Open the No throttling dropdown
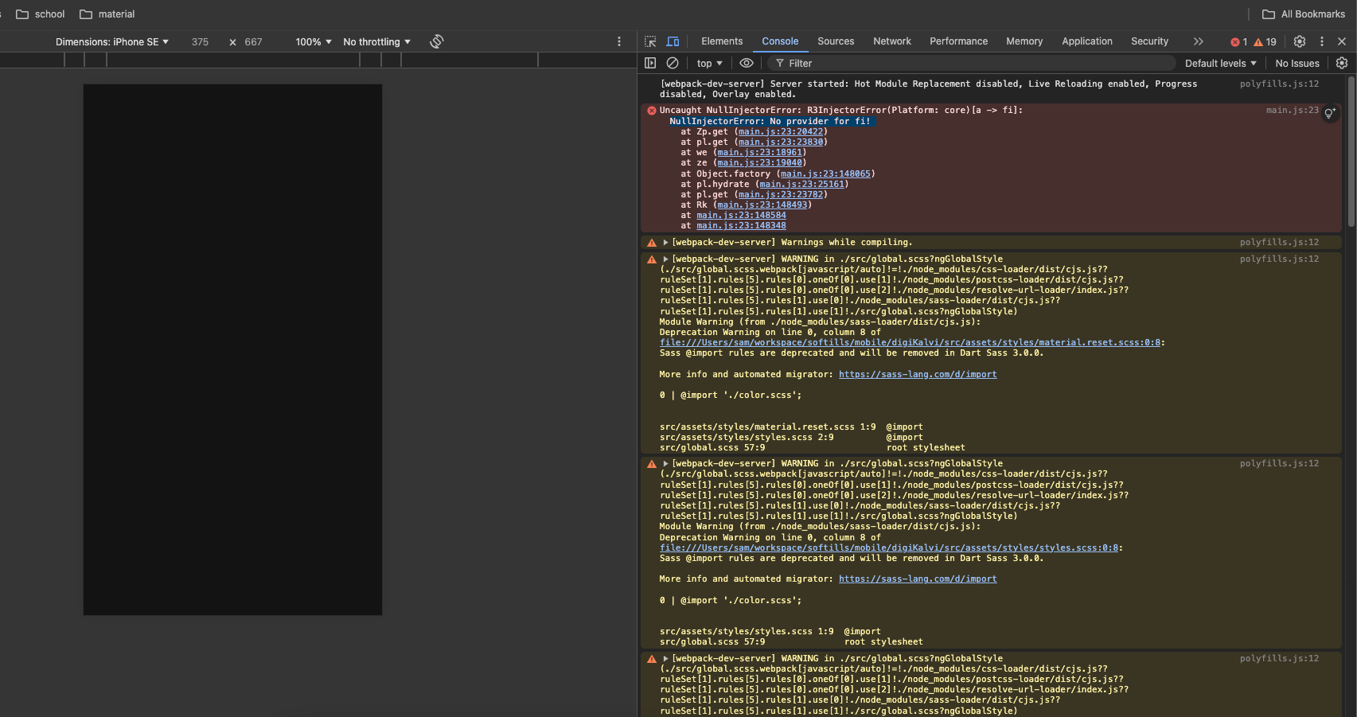This screenshot has height=717, width=1357. click(376, 42)
